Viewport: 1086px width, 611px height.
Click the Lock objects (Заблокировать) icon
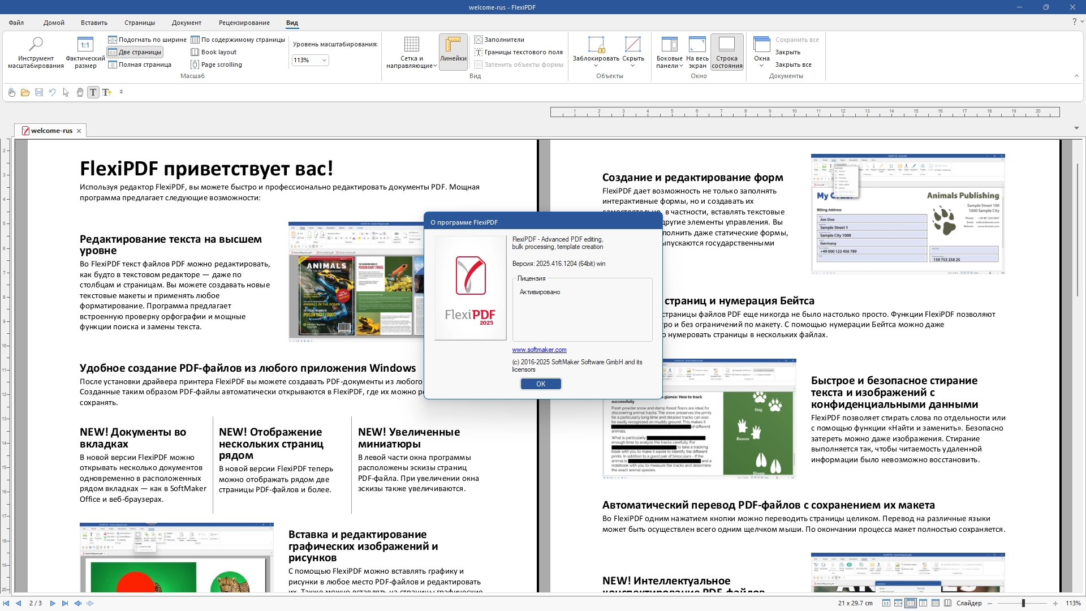coord(596,46)
